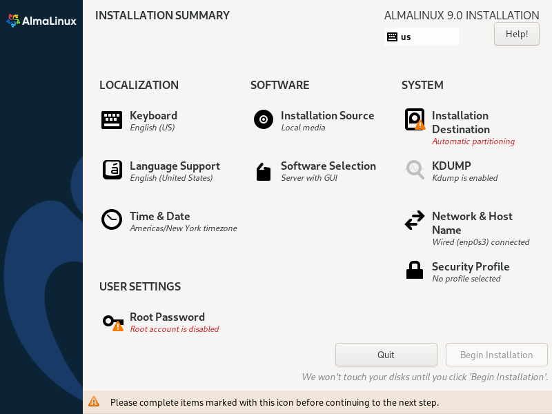Select the Installation Source title
The width and height of the screenshot is (552, 414).
327,115
